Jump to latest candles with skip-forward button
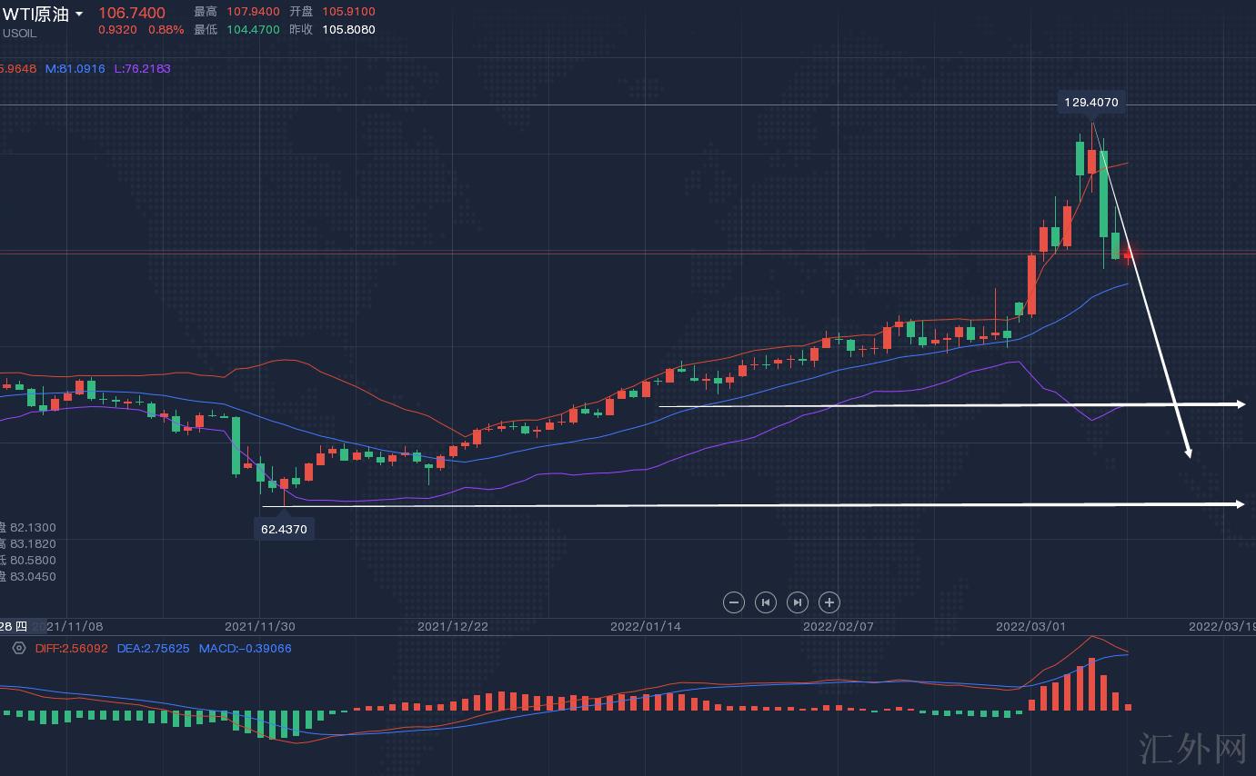Screen dimensions: 1256x776 [x=797, y=602]
